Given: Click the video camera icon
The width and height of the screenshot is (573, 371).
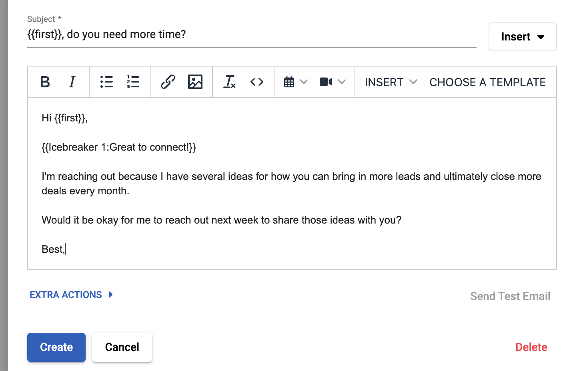Looking at the screenshot, I should (x=326, y=82).
